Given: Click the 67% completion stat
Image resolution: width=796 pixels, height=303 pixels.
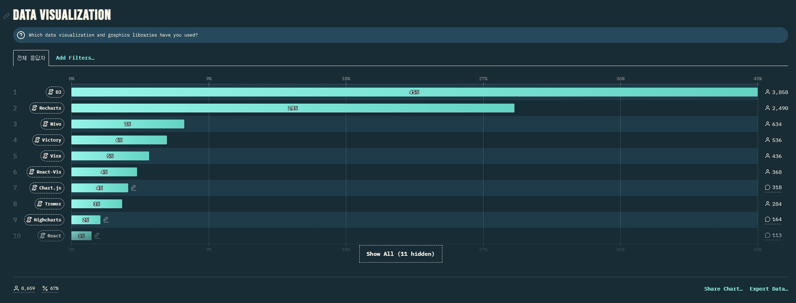Looking at the screenshot, I should [50, 288].
